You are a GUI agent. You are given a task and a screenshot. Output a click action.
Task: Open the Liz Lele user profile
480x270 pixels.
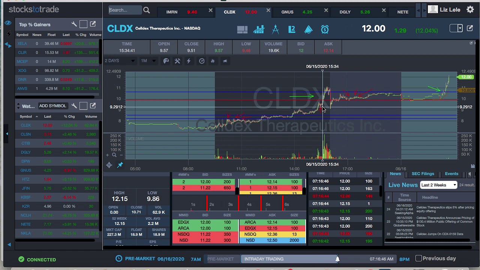point(444,9)
